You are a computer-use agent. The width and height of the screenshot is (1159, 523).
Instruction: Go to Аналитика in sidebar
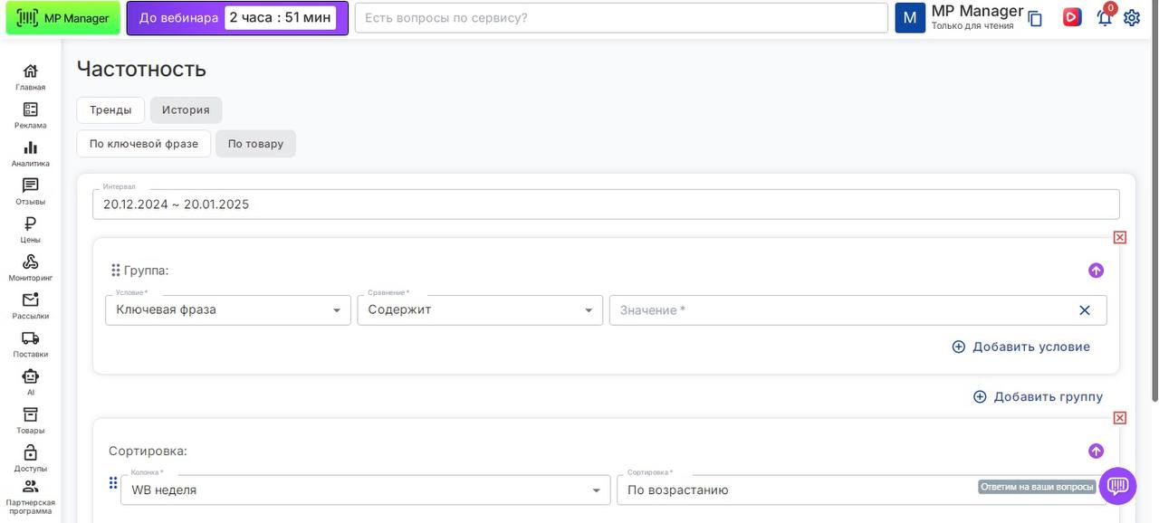(30, 154)
